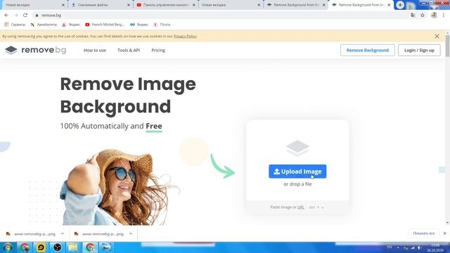Screen dimensions: 450x253
Task: Open the taskbar clock and date
Action: [435, 248]
